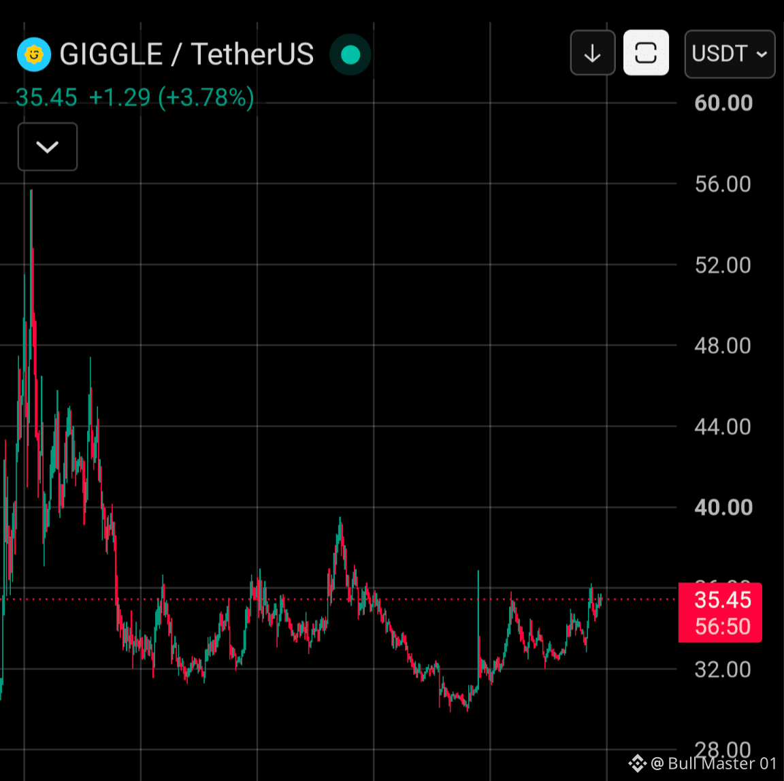Click the green market status dot
This screenshot has width=784, height=781.
(x=350, y=54)
